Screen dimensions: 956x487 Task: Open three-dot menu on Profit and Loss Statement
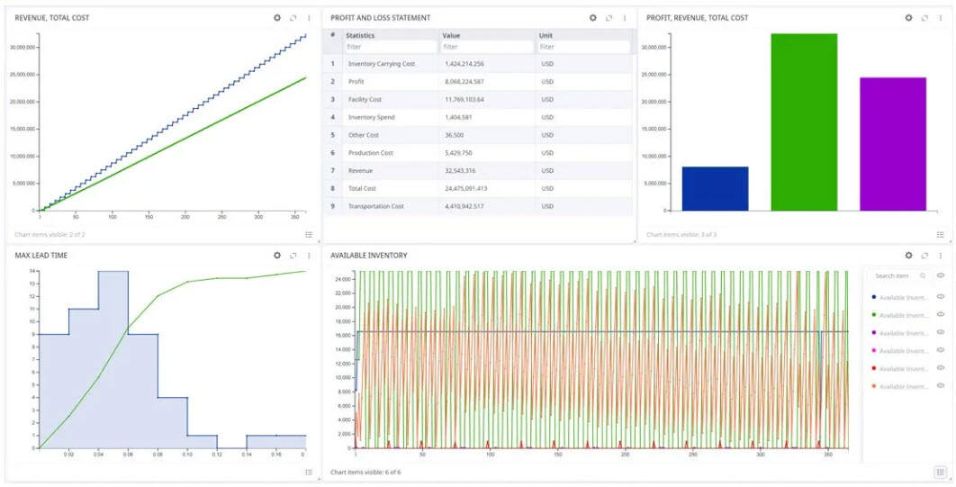[624, 18]
